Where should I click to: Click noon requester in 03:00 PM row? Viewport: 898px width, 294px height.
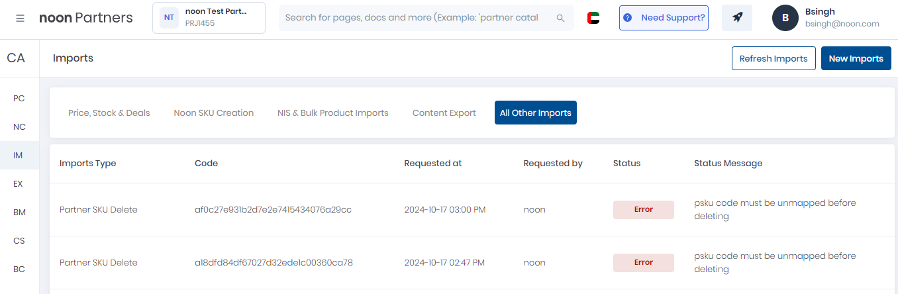pos(534,209)
